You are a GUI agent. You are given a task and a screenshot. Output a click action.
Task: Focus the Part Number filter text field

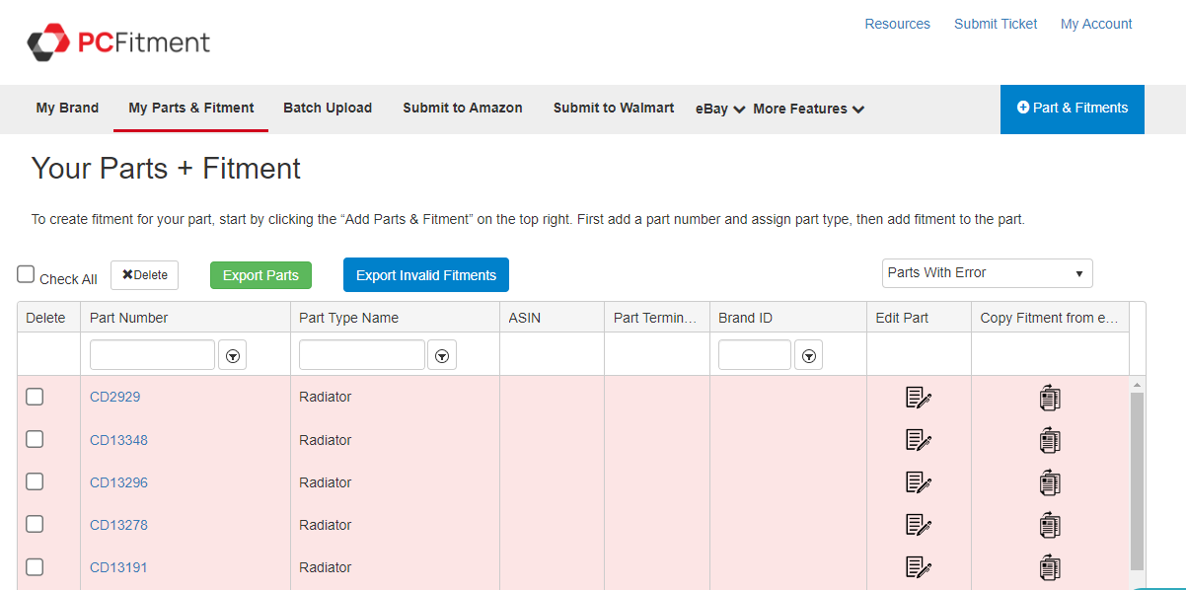(152, 355)
